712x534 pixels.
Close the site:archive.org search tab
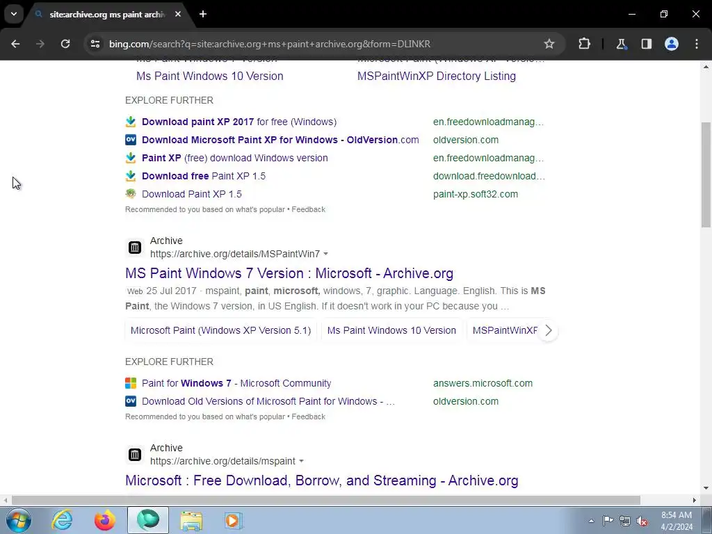pos(178,14)
